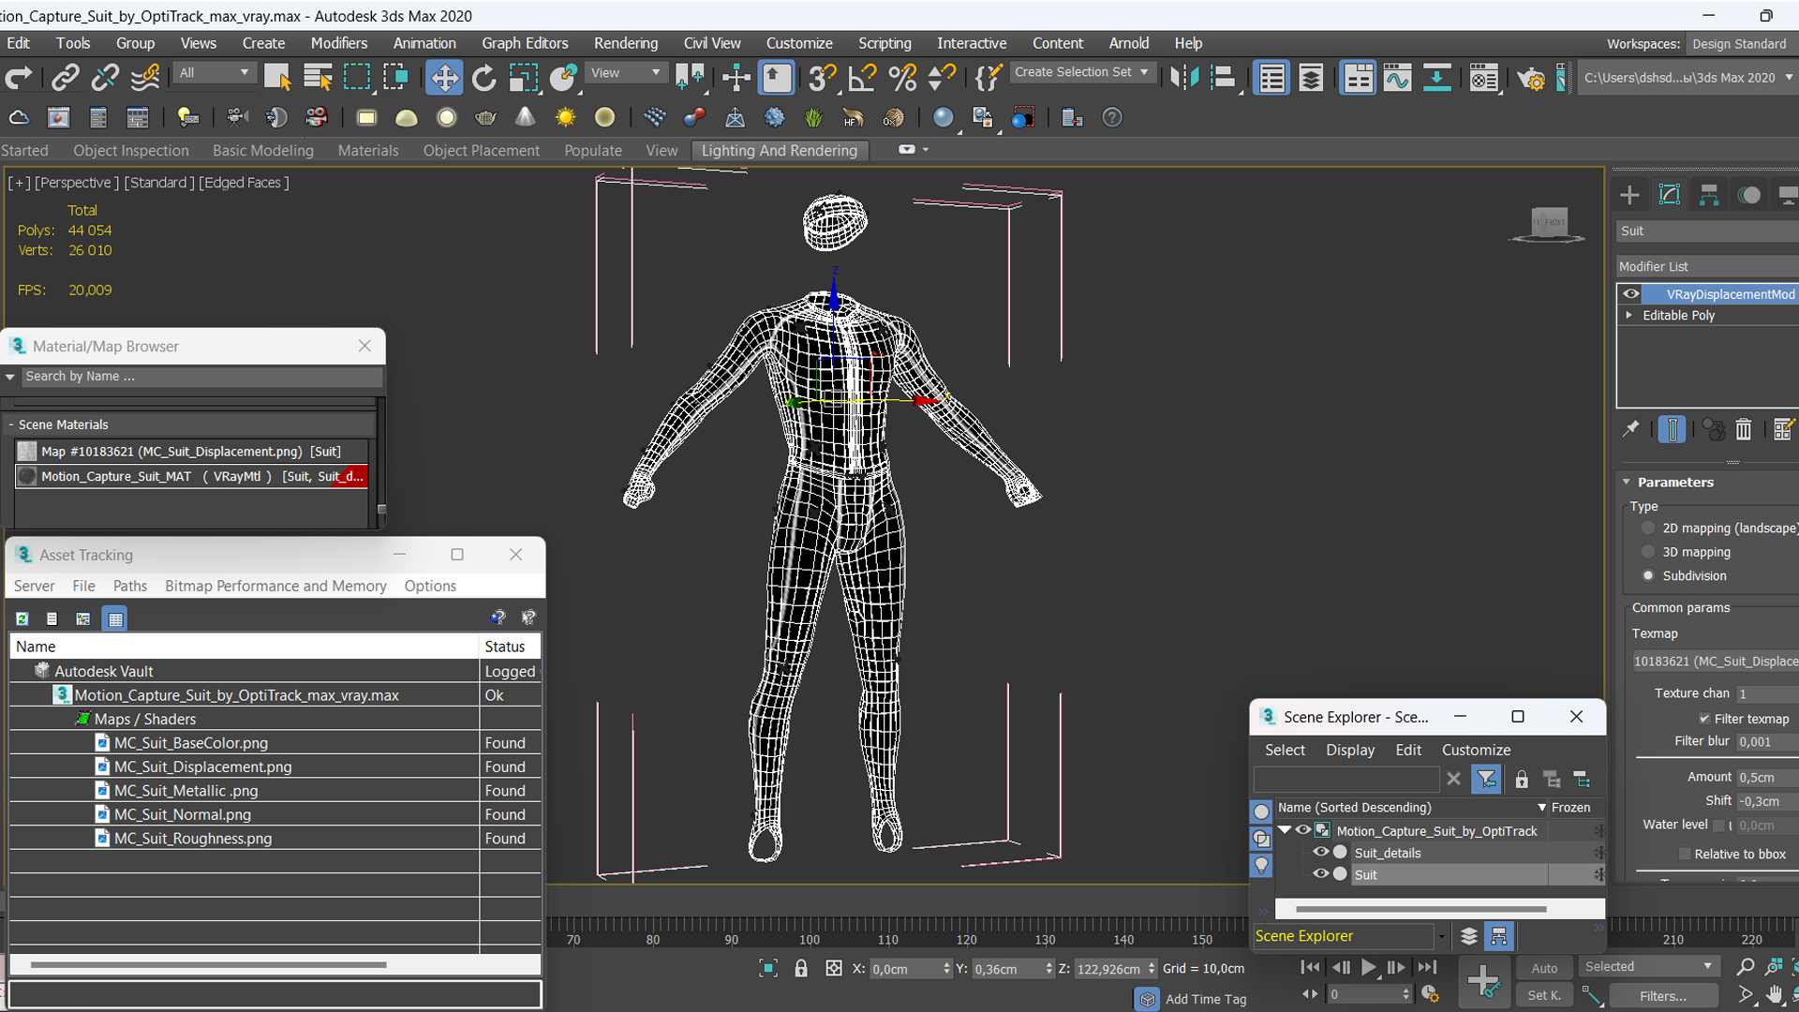Select Subdivision radio button
This screenshot has width=1799, height=1012.
point(1648,575)
